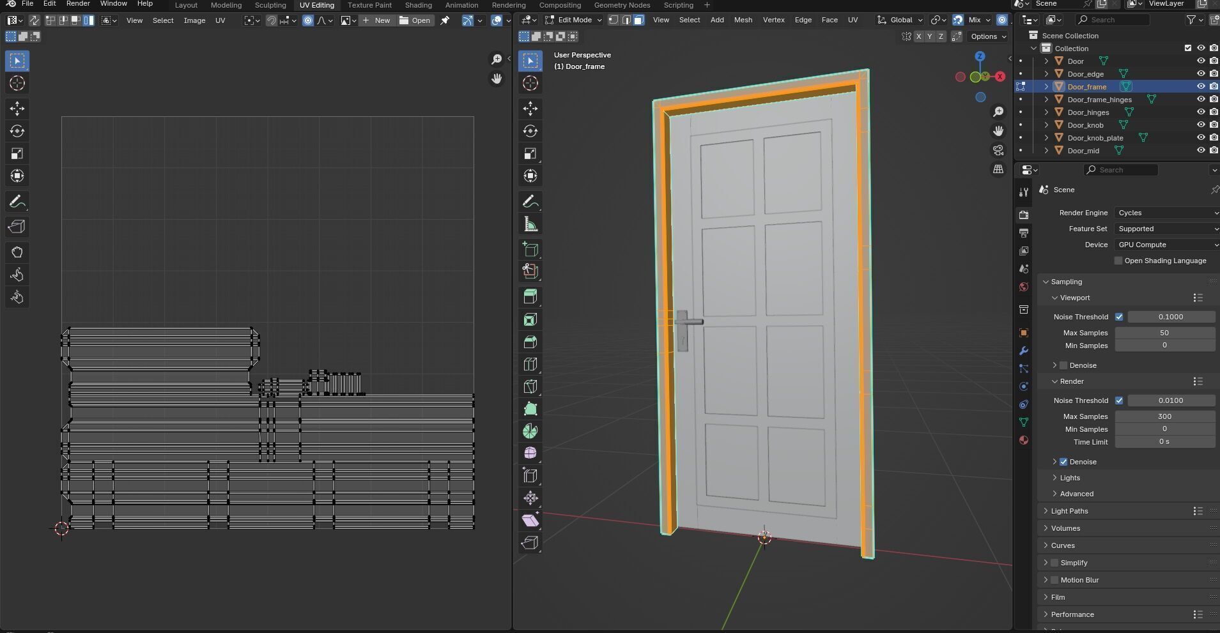Click the Open image button
This screenshot has height=633, width=1220.
coord(415,20)
